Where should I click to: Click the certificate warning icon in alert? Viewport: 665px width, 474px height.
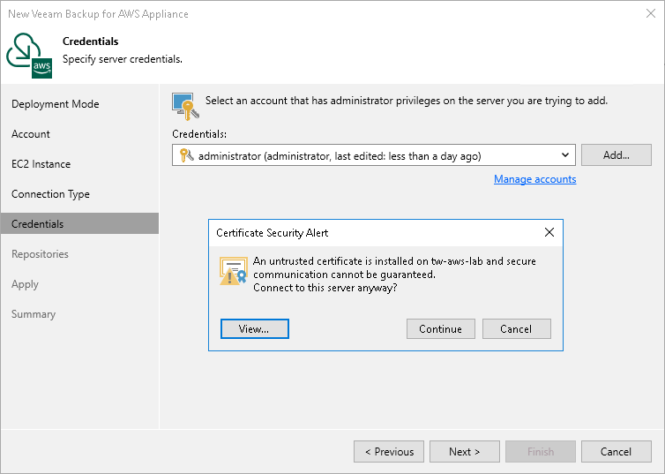pyautogui.click(x=233, y=271)
